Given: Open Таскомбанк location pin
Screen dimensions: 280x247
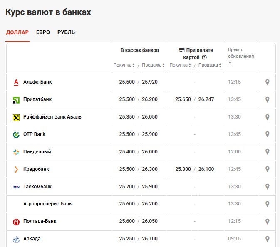Looking at the screenshot, I should [x=267, y=187].
